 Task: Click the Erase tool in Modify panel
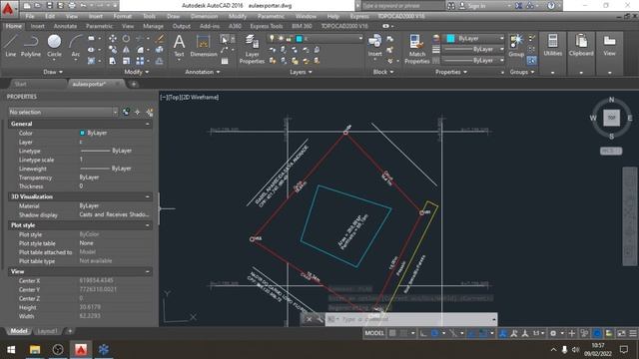click(160, 38)
